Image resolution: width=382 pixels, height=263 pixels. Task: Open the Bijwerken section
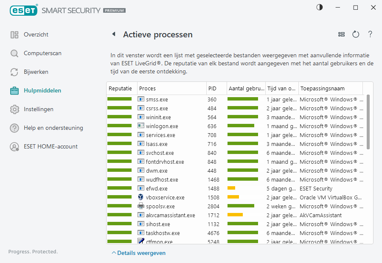36,72
